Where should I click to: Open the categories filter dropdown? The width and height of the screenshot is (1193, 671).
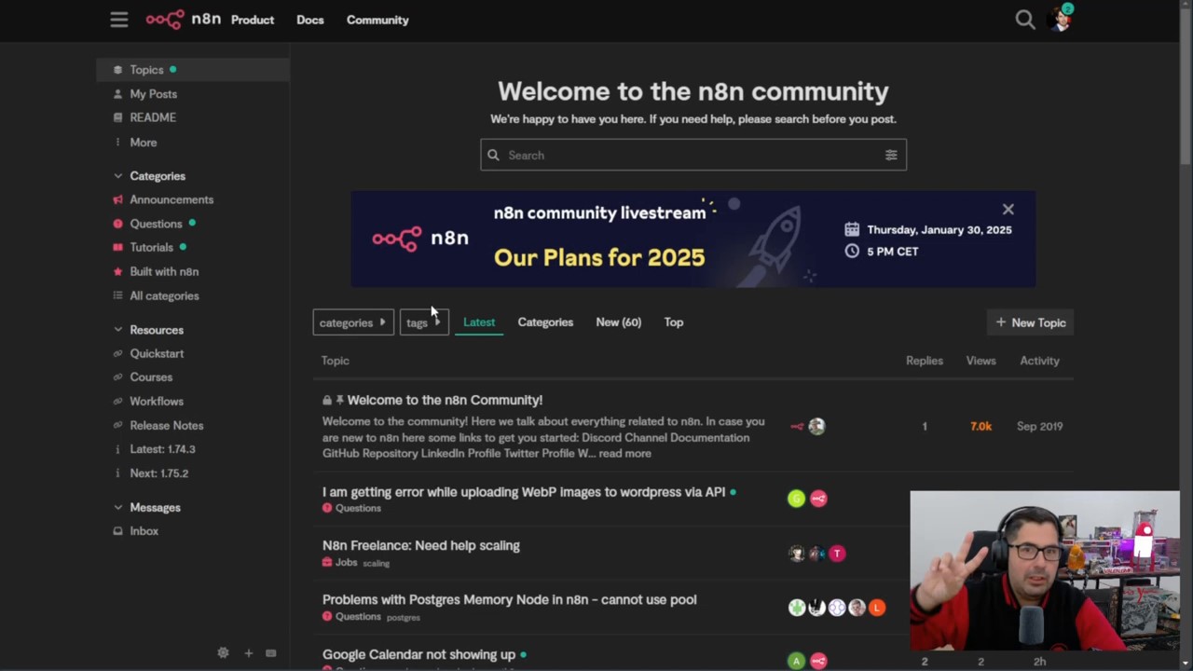[x=353, y=322]
